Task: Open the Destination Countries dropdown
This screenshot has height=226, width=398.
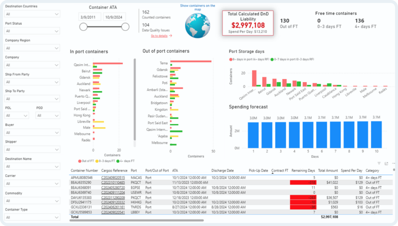Action: pos(32,14)
